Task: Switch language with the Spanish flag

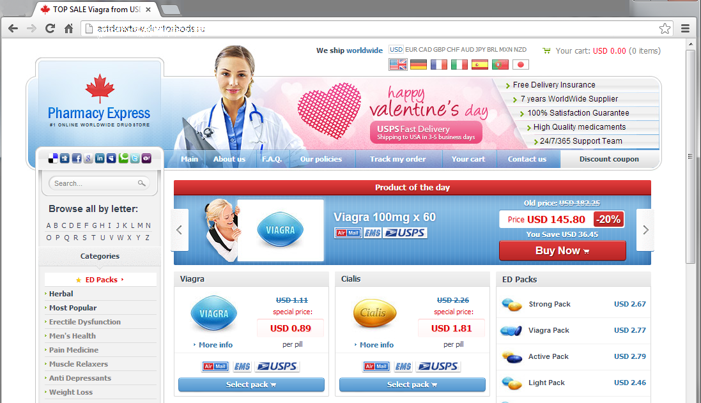Action: pos(480,65)
